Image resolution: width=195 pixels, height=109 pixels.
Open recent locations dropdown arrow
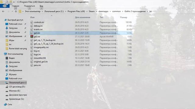pyautogui.click(x=12, y=12)
